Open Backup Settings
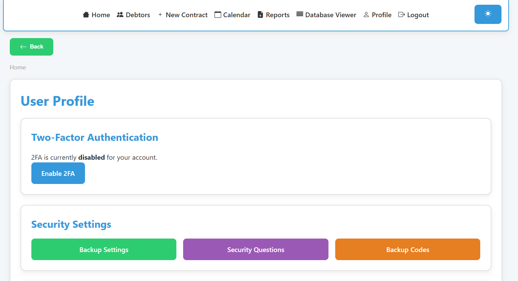Viewport: 518px width, 281px height. point(104,249)
